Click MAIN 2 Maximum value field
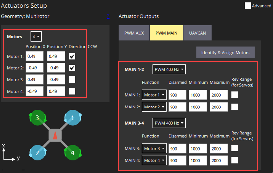Screen dimensions: 273x173 click(x=219, y=107)
